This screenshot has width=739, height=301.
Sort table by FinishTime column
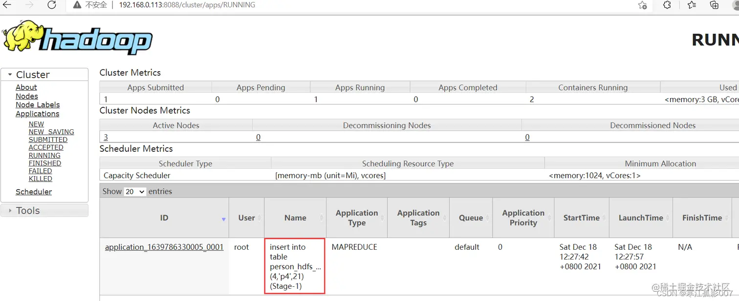tap(702, 218)
